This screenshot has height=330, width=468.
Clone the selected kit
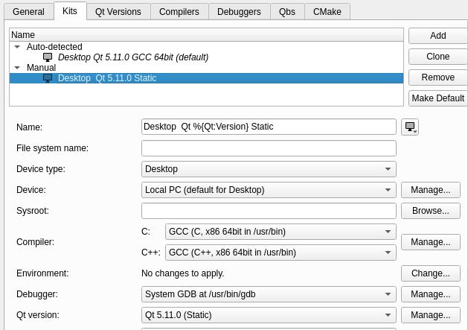pos(437,57)
